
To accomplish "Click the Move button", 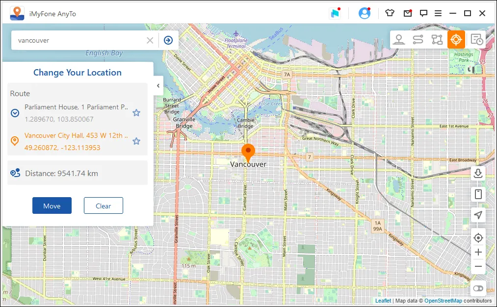I will tap(52, 206).
